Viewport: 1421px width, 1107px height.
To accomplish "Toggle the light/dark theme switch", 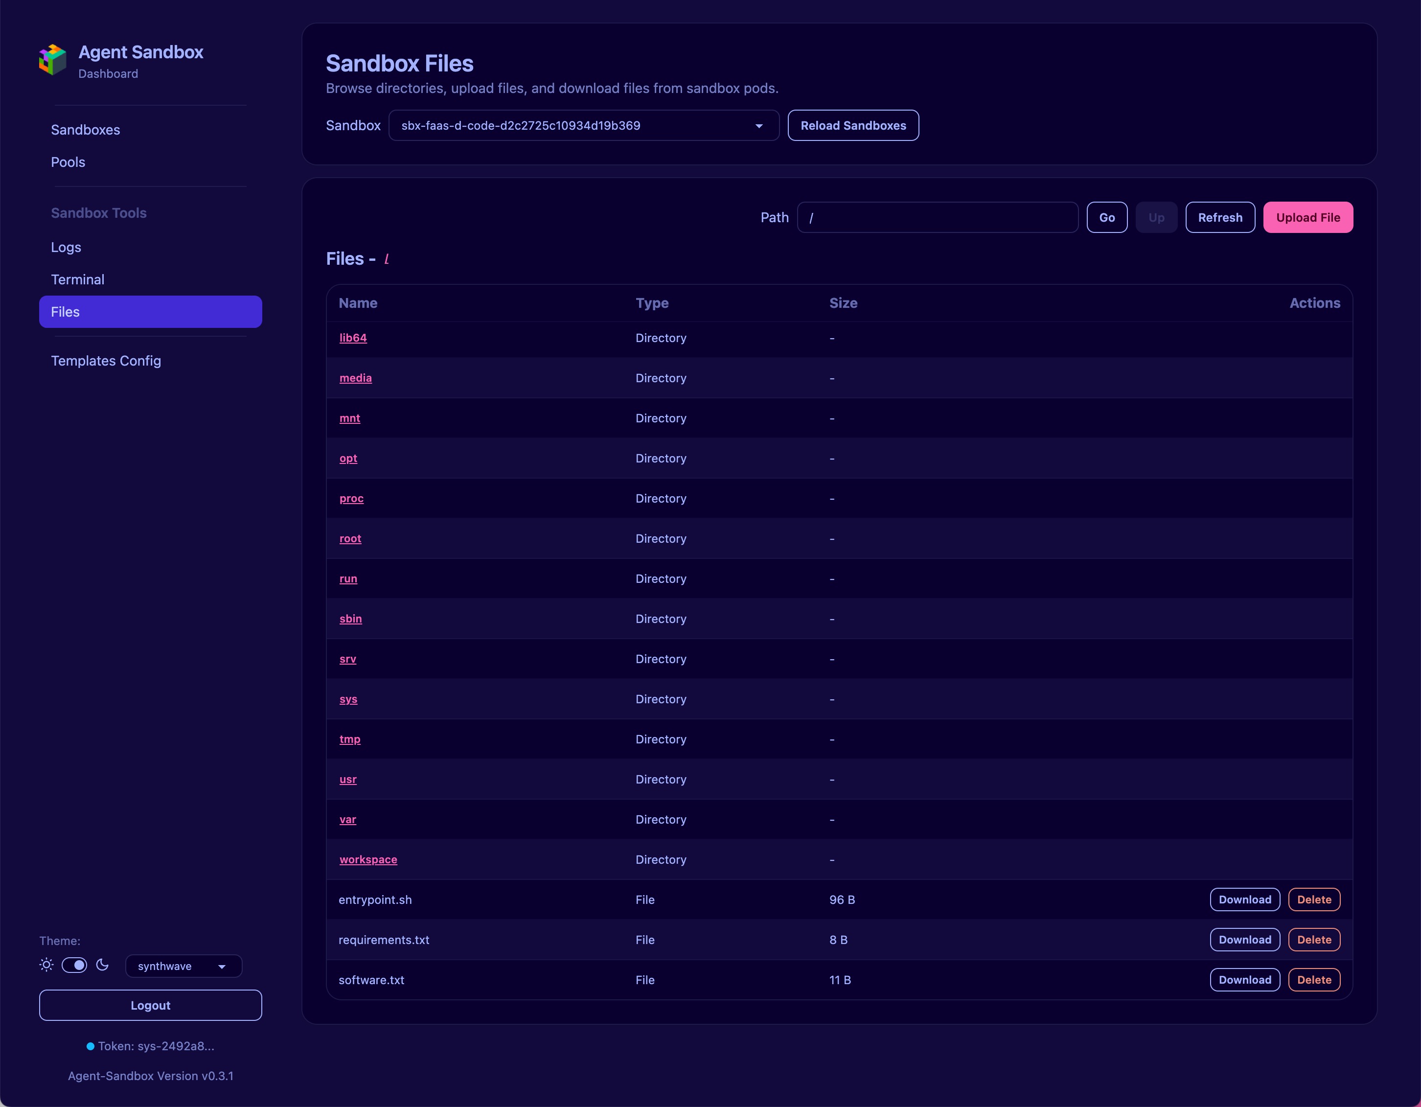I will (74, 965).
